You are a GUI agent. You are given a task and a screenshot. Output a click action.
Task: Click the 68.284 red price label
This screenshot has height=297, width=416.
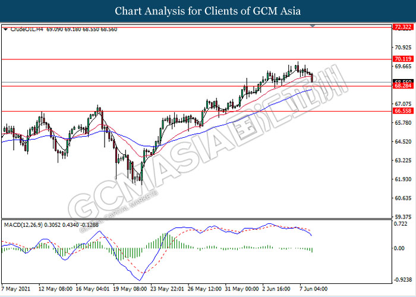(x=403, y=86)
